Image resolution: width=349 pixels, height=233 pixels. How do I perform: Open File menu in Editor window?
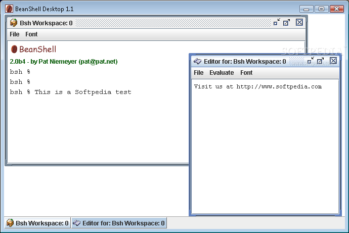(199, 73)
